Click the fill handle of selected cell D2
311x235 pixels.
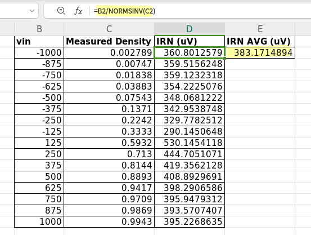coord(224,58)
